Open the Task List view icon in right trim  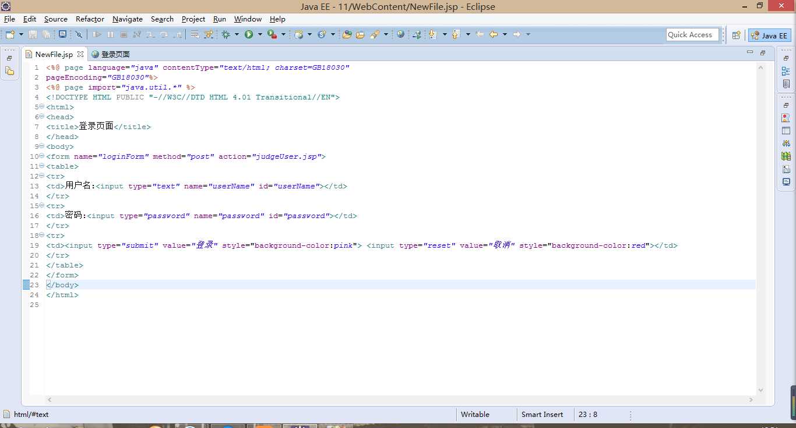click(x=786, y=84)
